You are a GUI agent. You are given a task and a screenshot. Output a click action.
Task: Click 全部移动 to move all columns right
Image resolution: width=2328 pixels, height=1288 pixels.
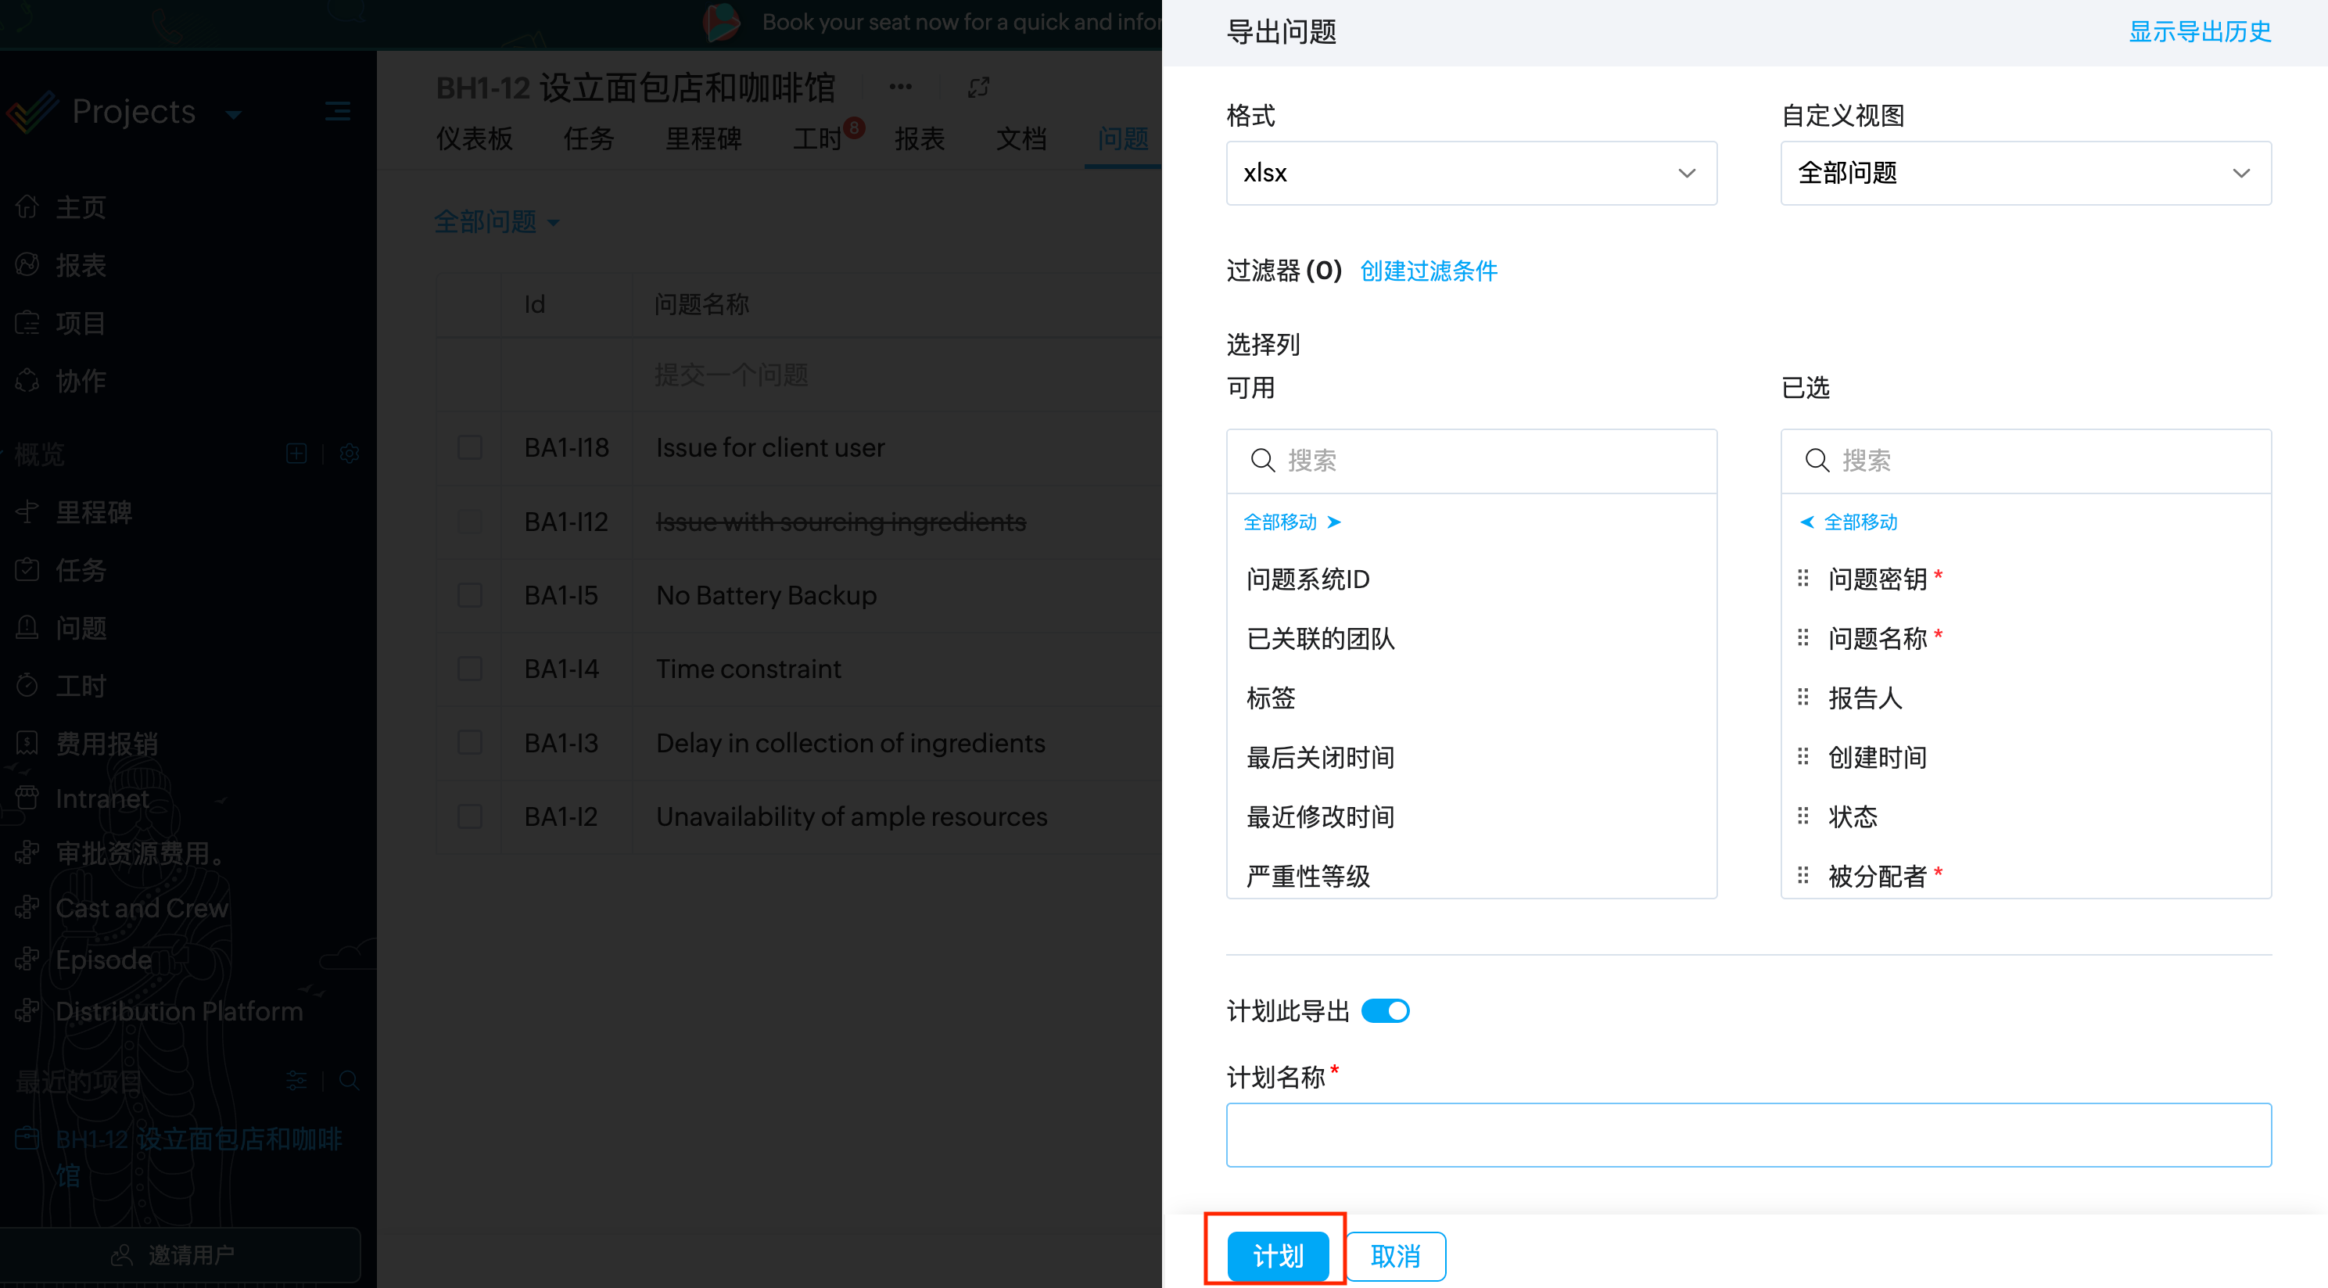coord(1290,522)
